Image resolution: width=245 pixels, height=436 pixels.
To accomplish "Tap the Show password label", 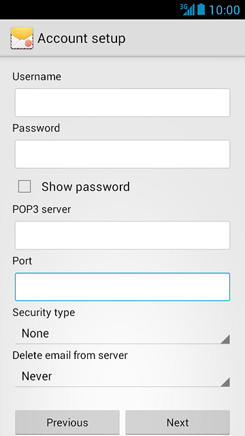I will point(86,187).
